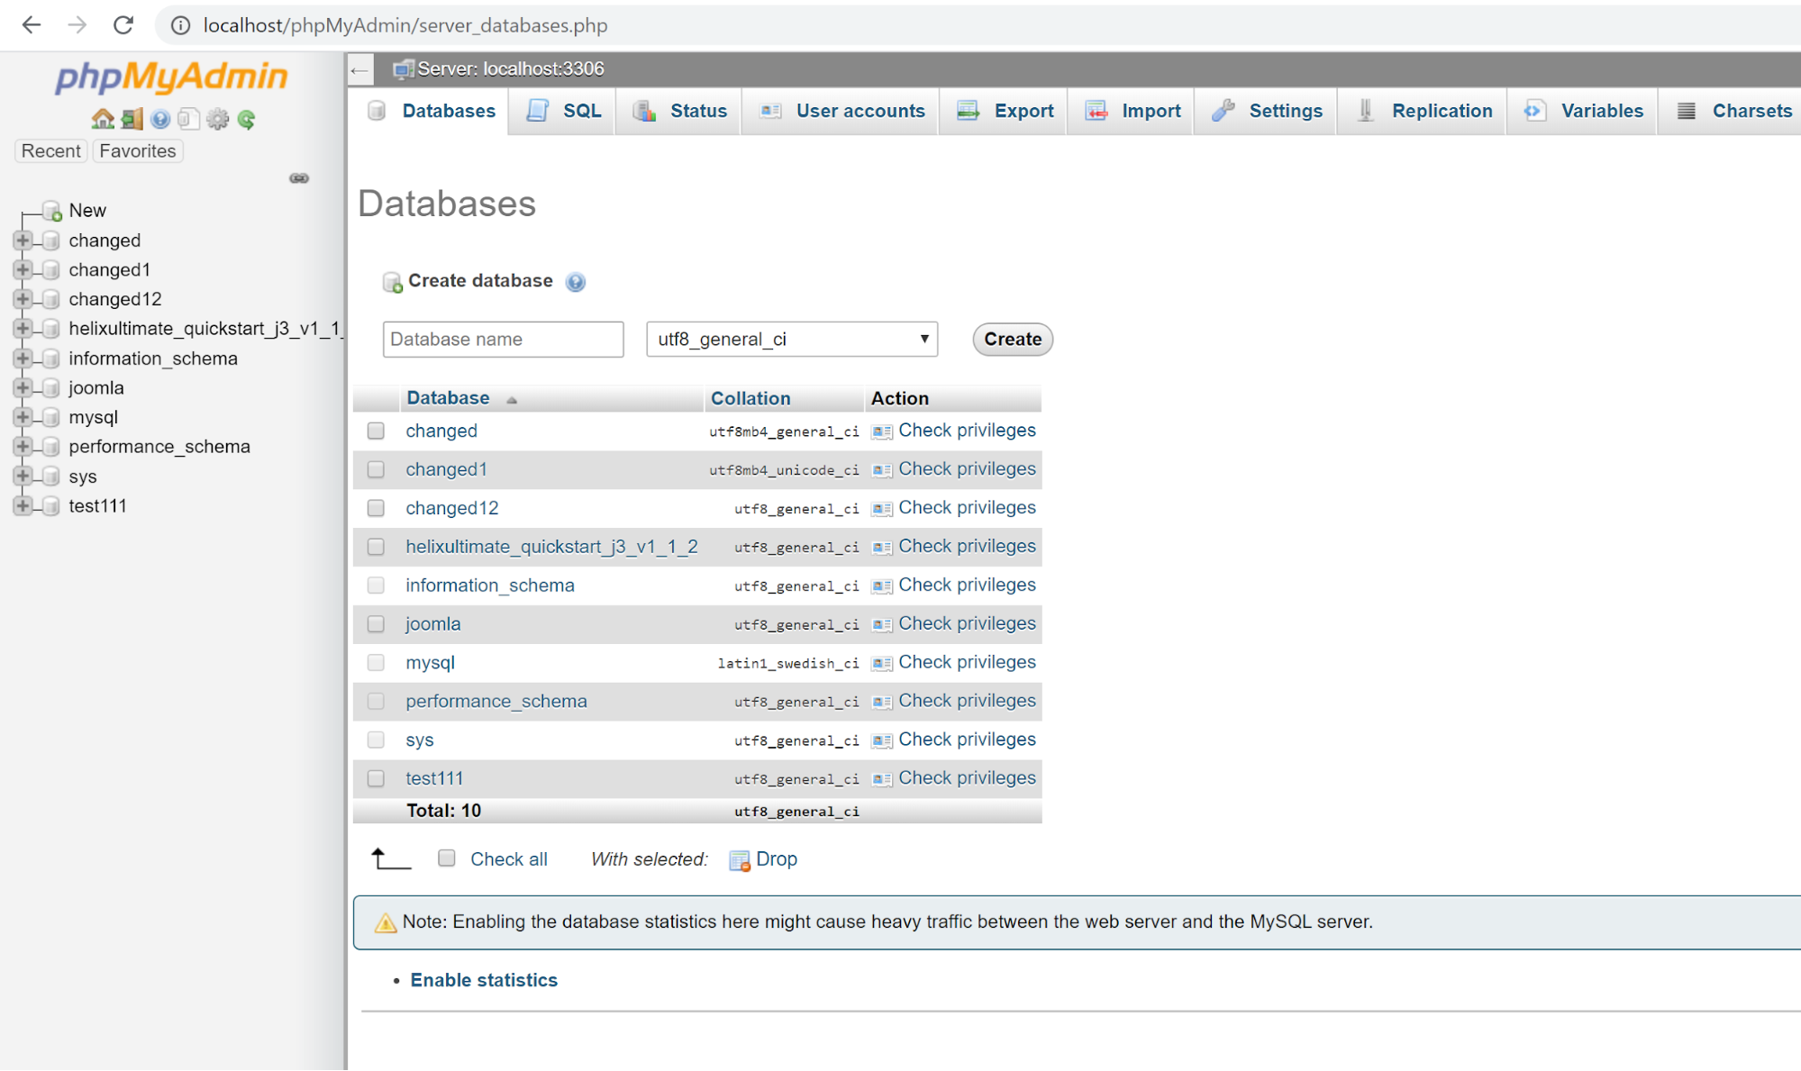Click the Home icon in the phpMyAdmin sidebar
The height and width of the screenshot is (1071, 1801).
(x=102, y=119)
